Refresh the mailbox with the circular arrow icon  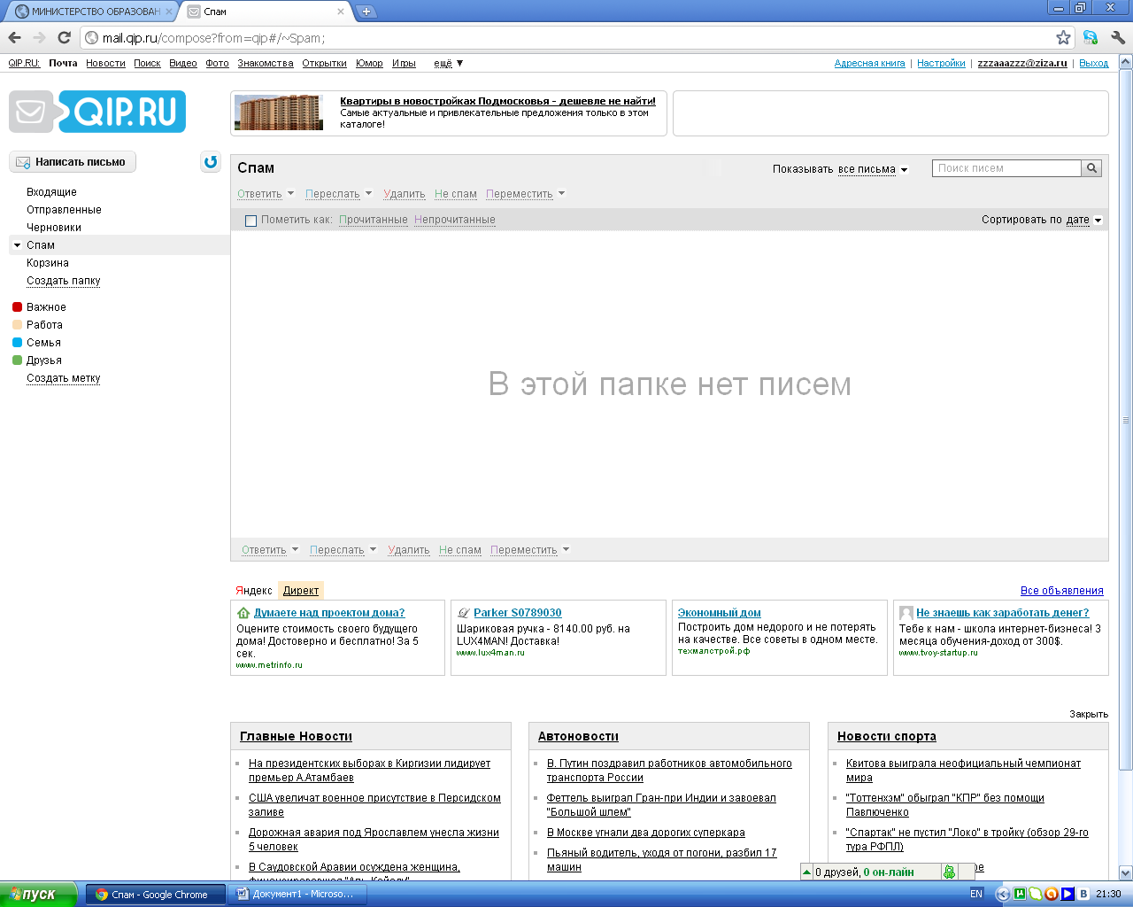point(211,162)
